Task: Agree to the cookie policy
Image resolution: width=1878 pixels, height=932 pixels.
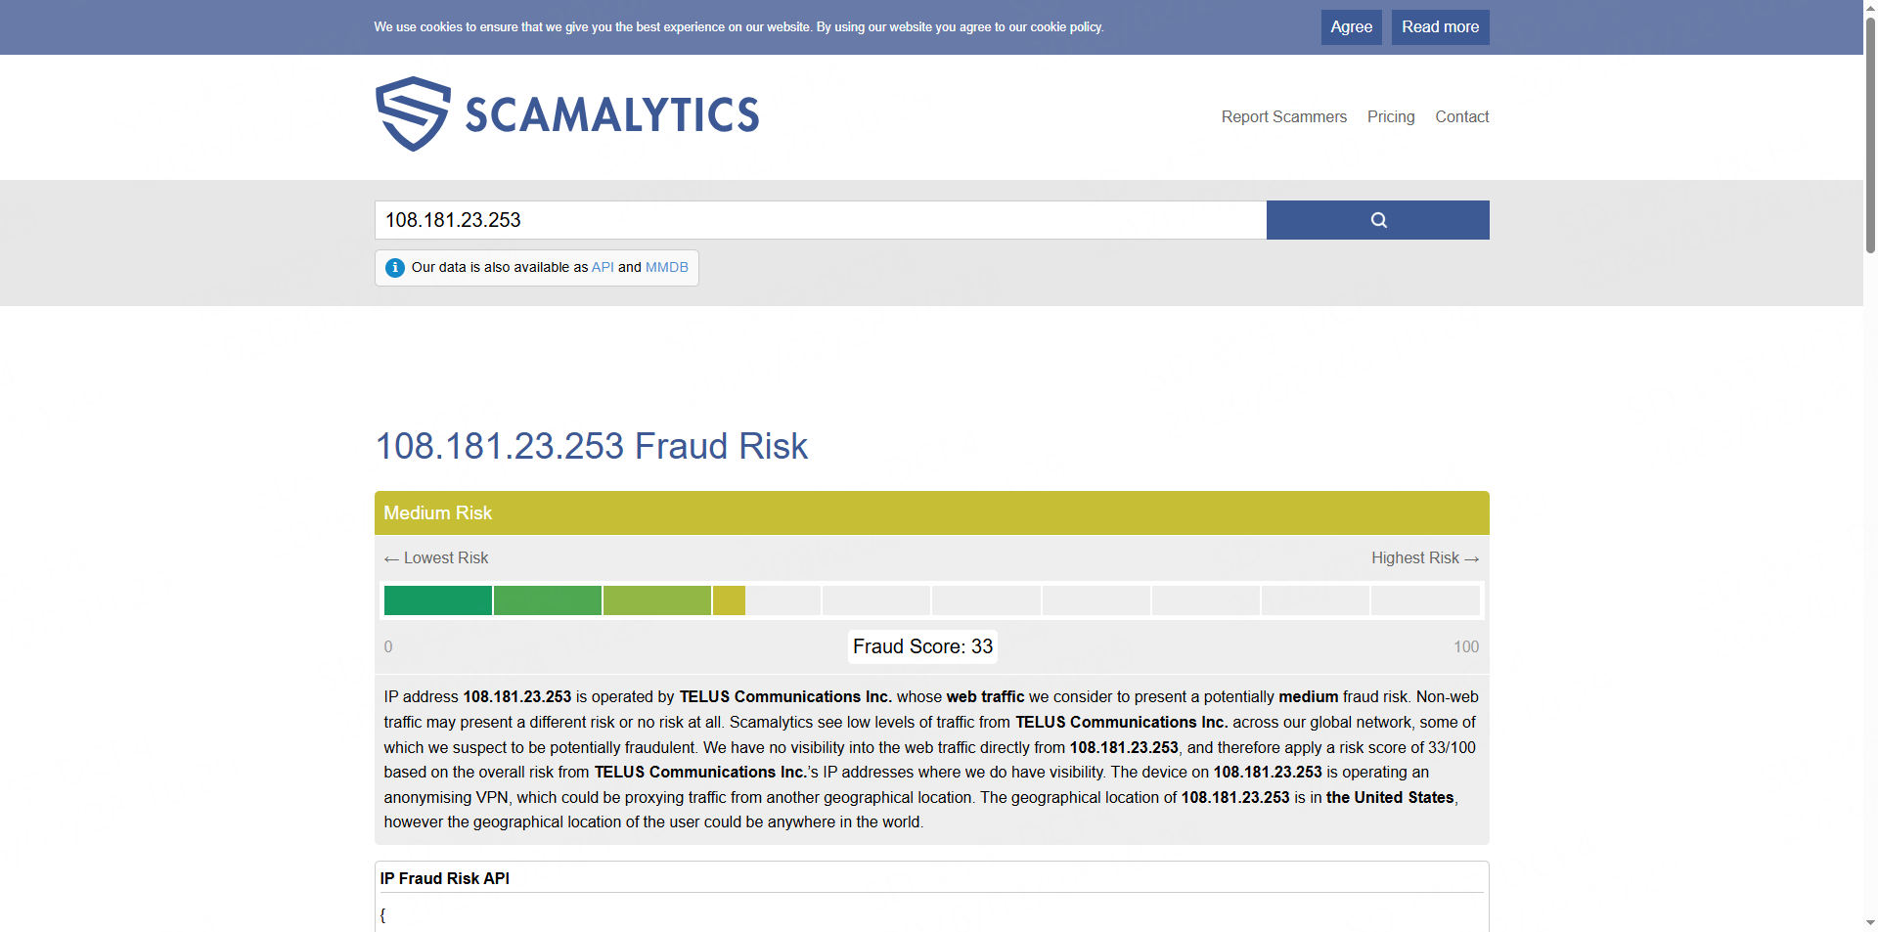Action: pyautogui.click(x=1351, y=27)
